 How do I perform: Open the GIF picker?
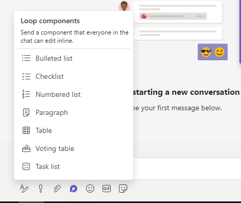click(x=107, y=189)
